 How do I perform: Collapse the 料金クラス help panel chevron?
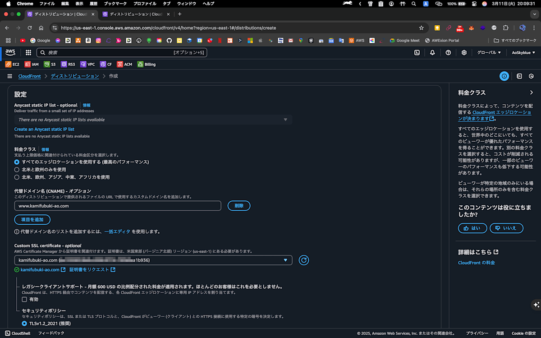[x=532, y=93]
